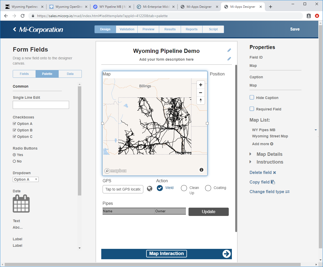Switch to the Fields tab
This screenshot has height=267, width=323.
coord(24,74)
